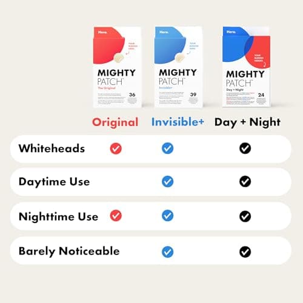Select the blue Invisible+ column heading
The width and height of the screenshot is (303, 303).
pos(178,122)
